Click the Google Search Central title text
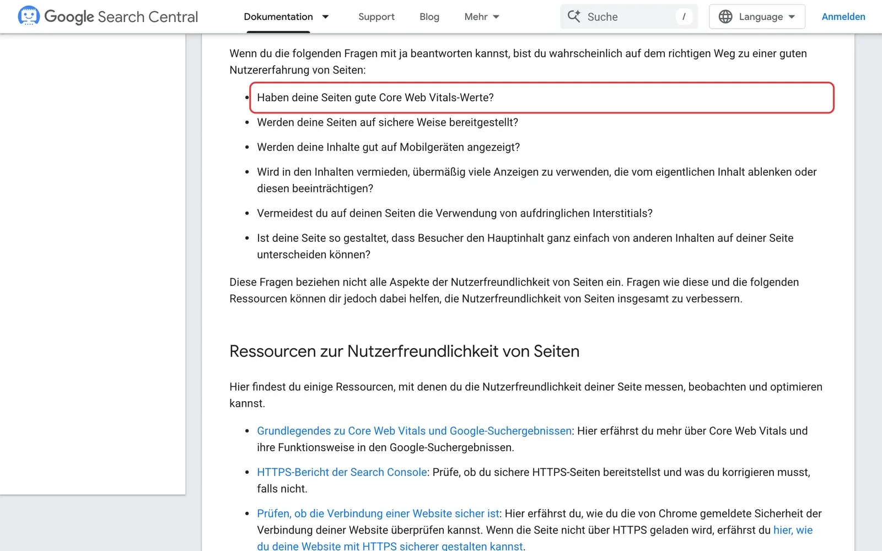This screenshot has height=551, width=882. pos(121,17)
